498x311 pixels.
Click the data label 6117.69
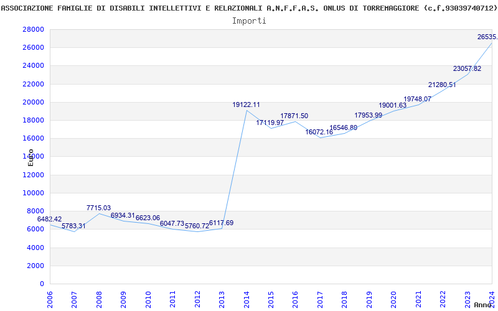point(222,223)
